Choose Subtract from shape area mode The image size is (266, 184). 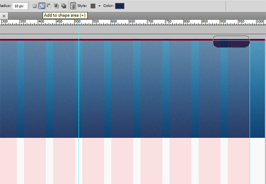click(49, 6)
